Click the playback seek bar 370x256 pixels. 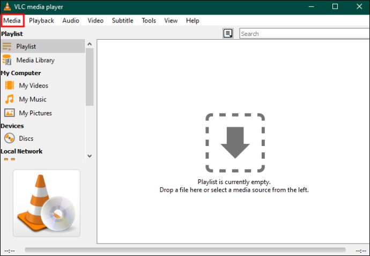coord(185,250)
